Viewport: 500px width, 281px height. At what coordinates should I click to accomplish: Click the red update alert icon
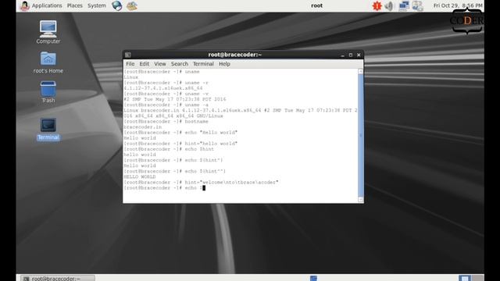(x=377, y=5)
